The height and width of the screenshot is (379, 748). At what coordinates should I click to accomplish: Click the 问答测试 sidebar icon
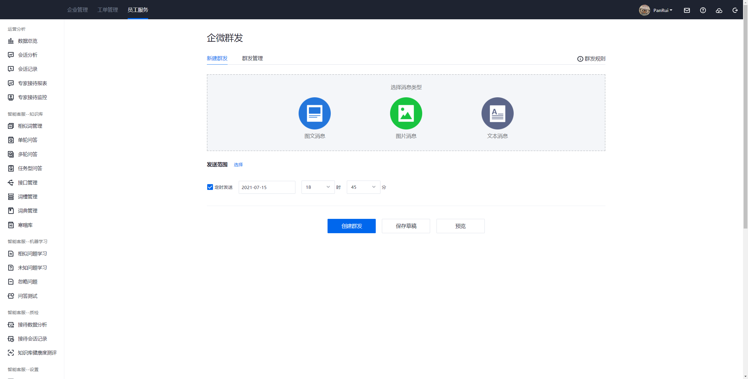coord(11,296)
